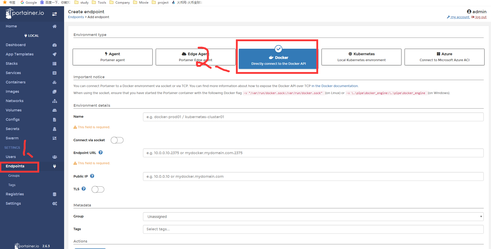Select the Azure environment type
Screen dimensions: 491x249
coord(445,57)
